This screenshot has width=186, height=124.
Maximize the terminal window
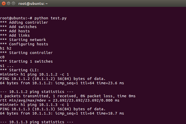click(13, 4)
